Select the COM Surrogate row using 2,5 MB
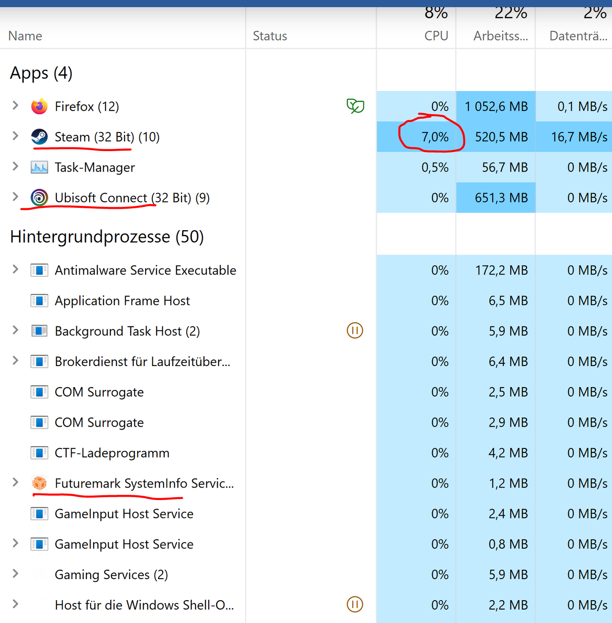612x623 pixels. click(99, 392)
